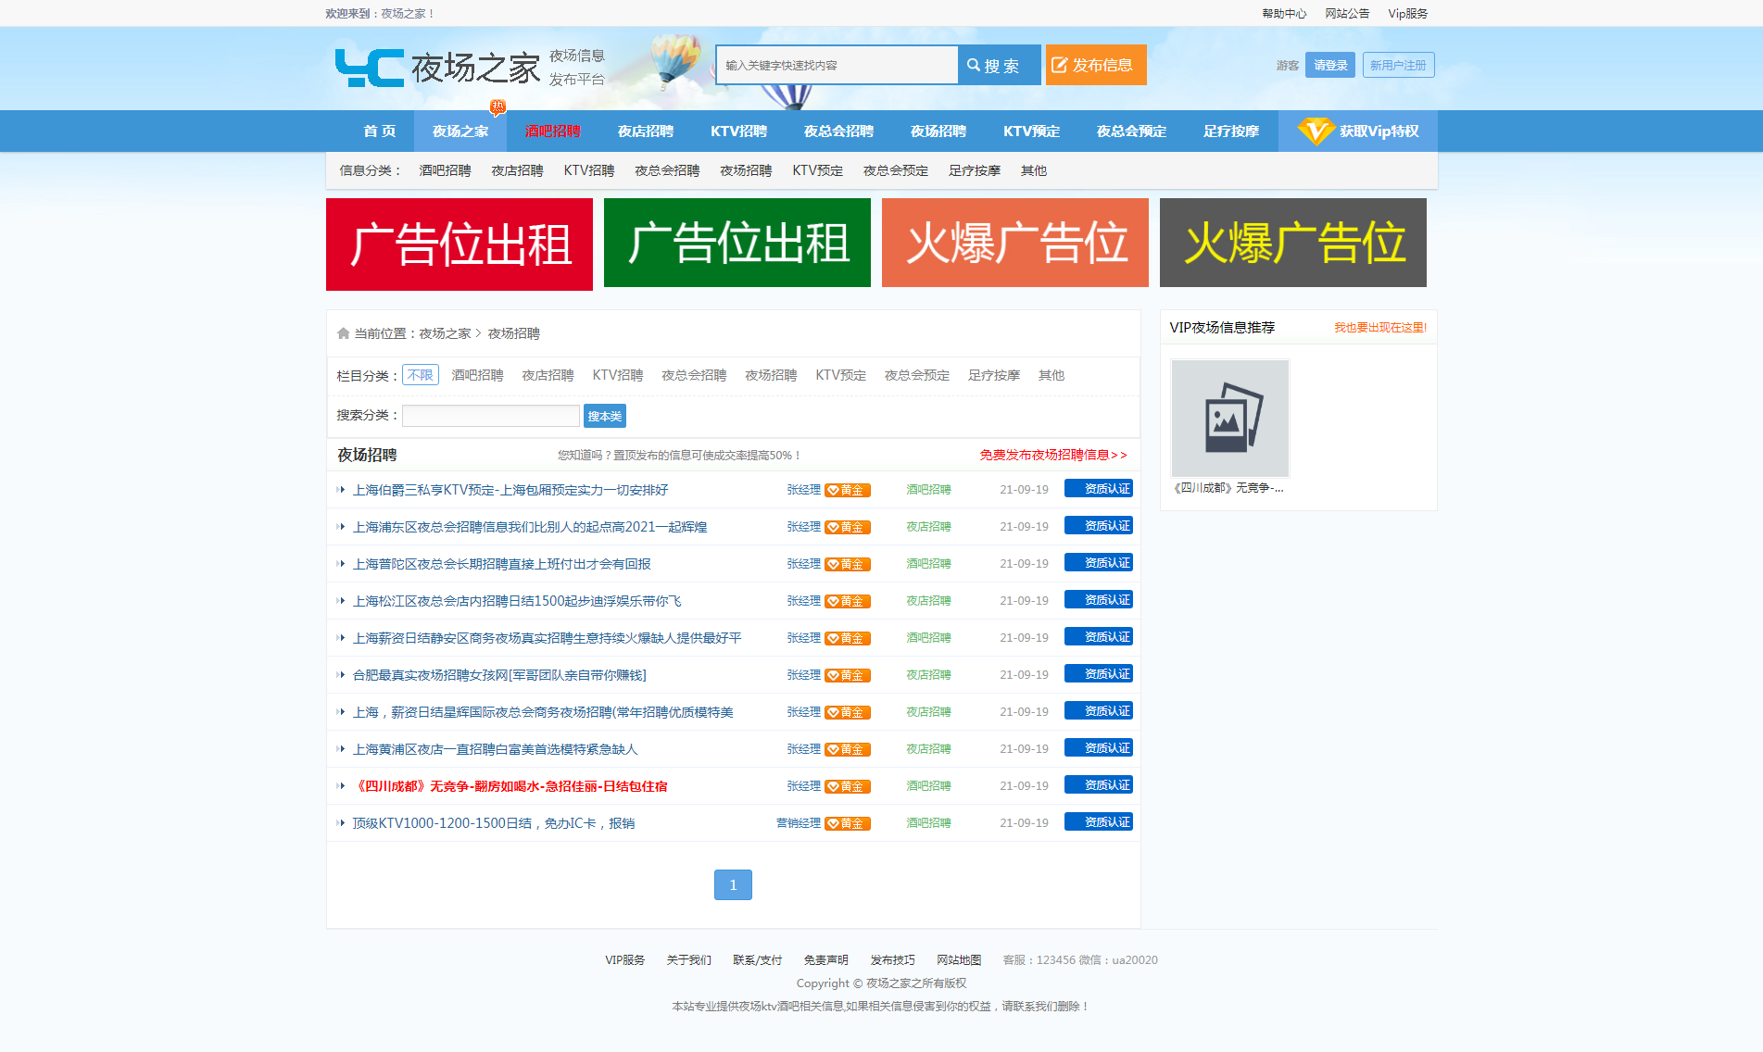The image size is (1763, 1052).
Task: Click the YC site logo
Action: pos(370,68)
